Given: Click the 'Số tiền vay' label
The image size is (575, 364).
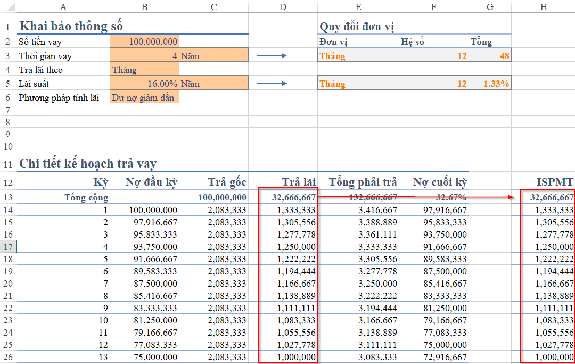Looking at the screenshot, I should (40, 42).
